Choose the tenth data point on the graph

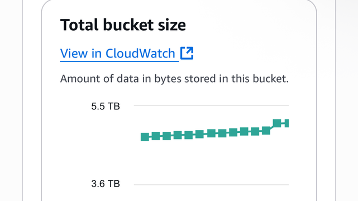point(244,131)
